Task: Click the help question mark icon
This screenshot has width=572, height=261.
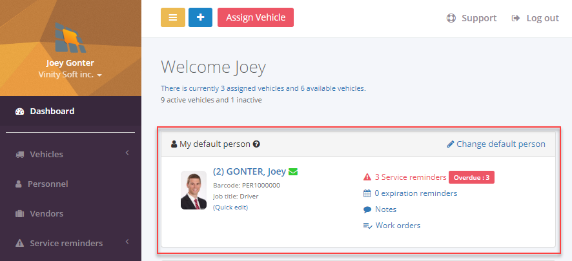Action: pos(256,144)
